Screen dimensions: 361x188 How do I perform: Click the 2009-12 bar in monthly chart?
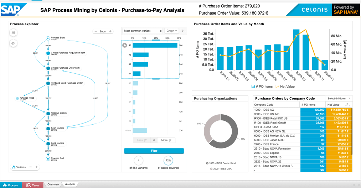(325, 65)
